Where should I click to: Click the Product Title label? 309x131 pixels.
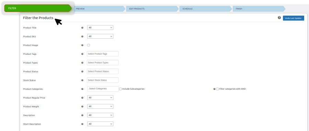click(x=30, y=28)
